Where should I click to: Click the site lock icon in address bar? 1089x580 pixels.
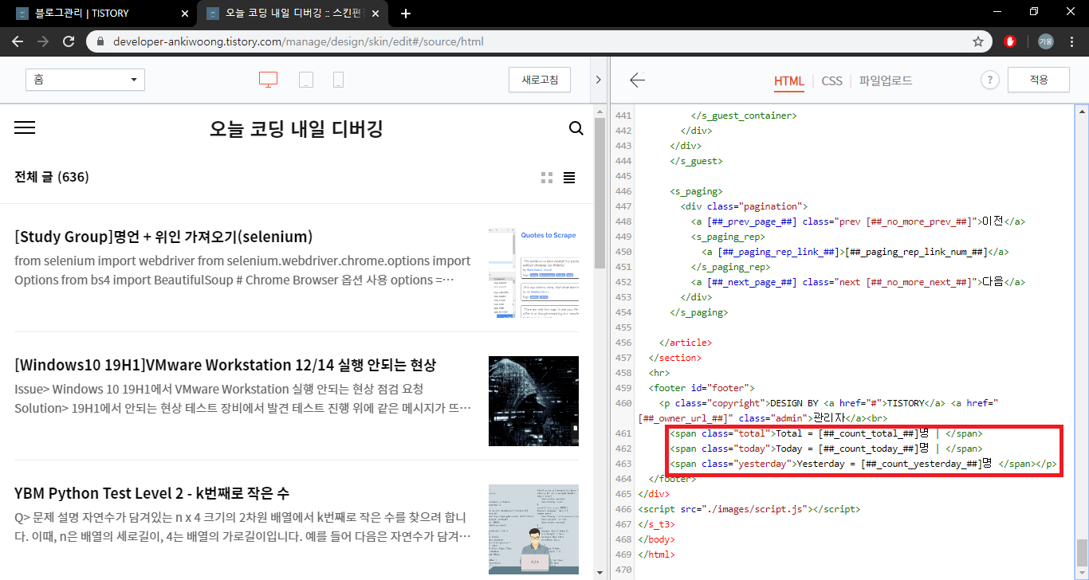pyautogui.click(x=100, y=41)
